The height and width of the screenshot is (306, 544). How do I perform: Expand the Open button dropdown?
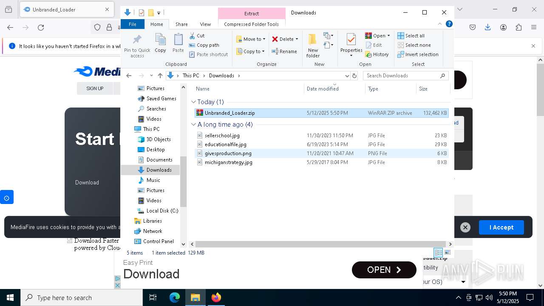388,36
